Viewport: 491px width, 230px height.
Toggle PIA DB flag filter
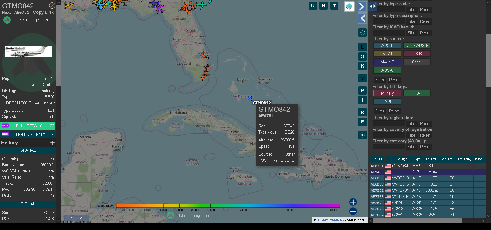pyautogui.click(x=417, y=93)
